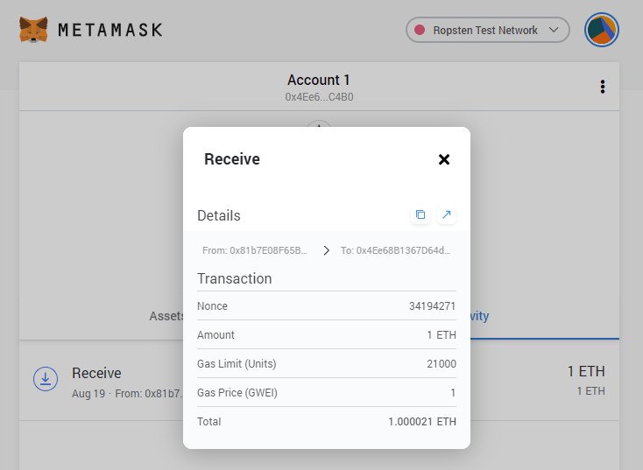
Task: Click the Gas Price (GWEI) label
Action: [x=237, y=393]
